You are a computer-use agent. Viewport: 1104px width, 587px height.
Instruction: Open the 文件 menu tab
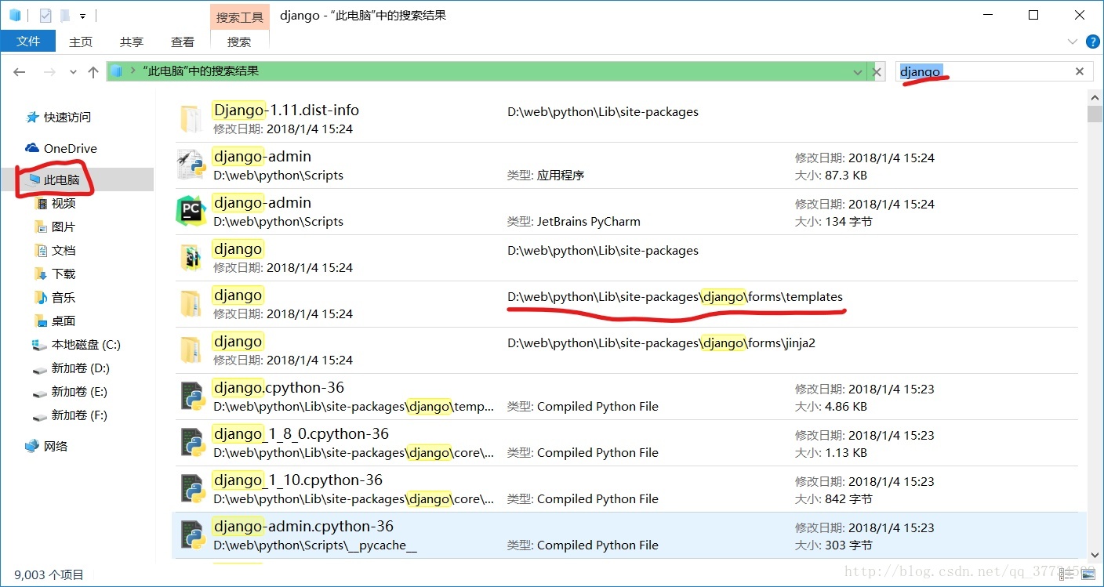27,41
